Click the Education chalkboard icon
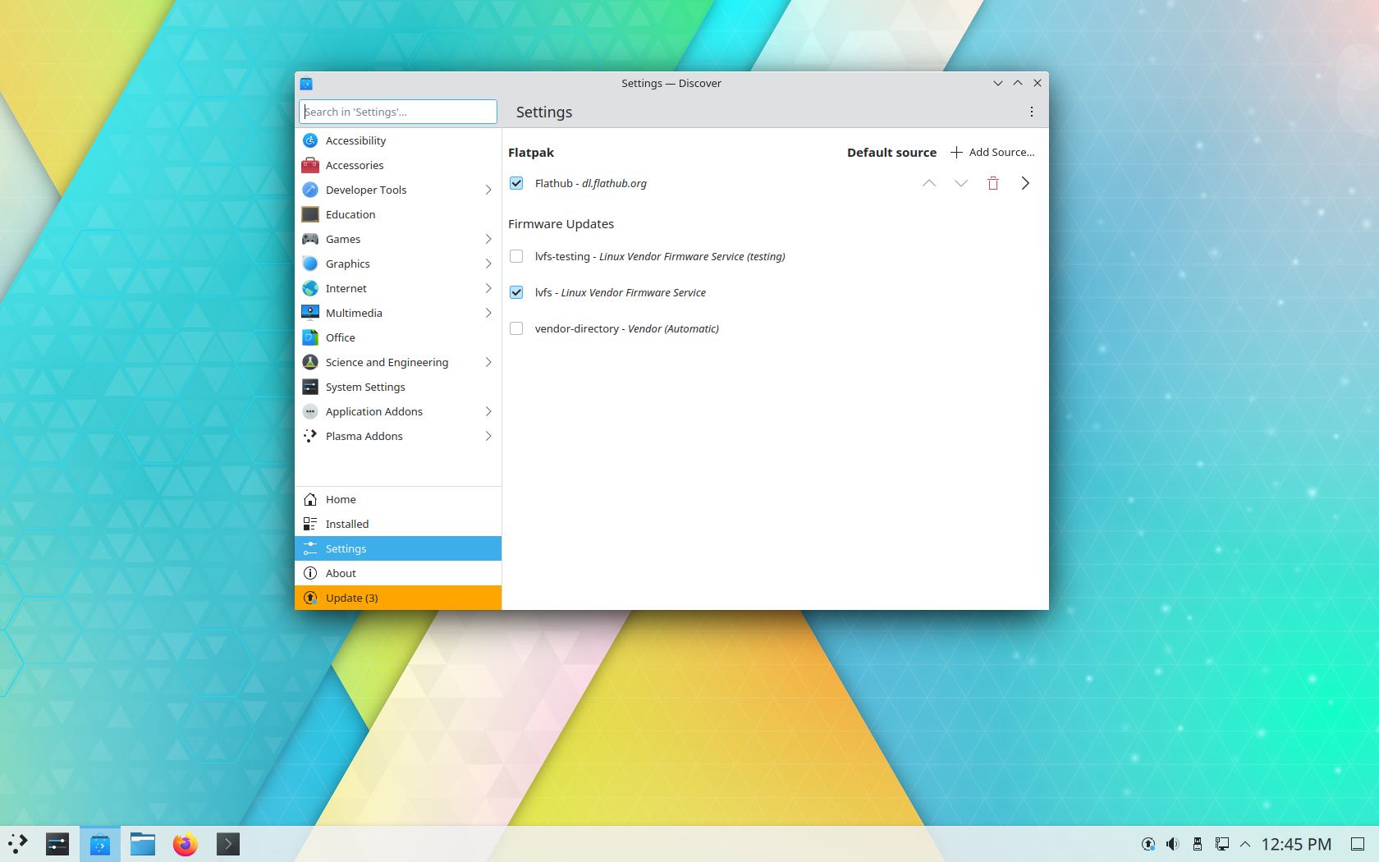 [310, 214]
